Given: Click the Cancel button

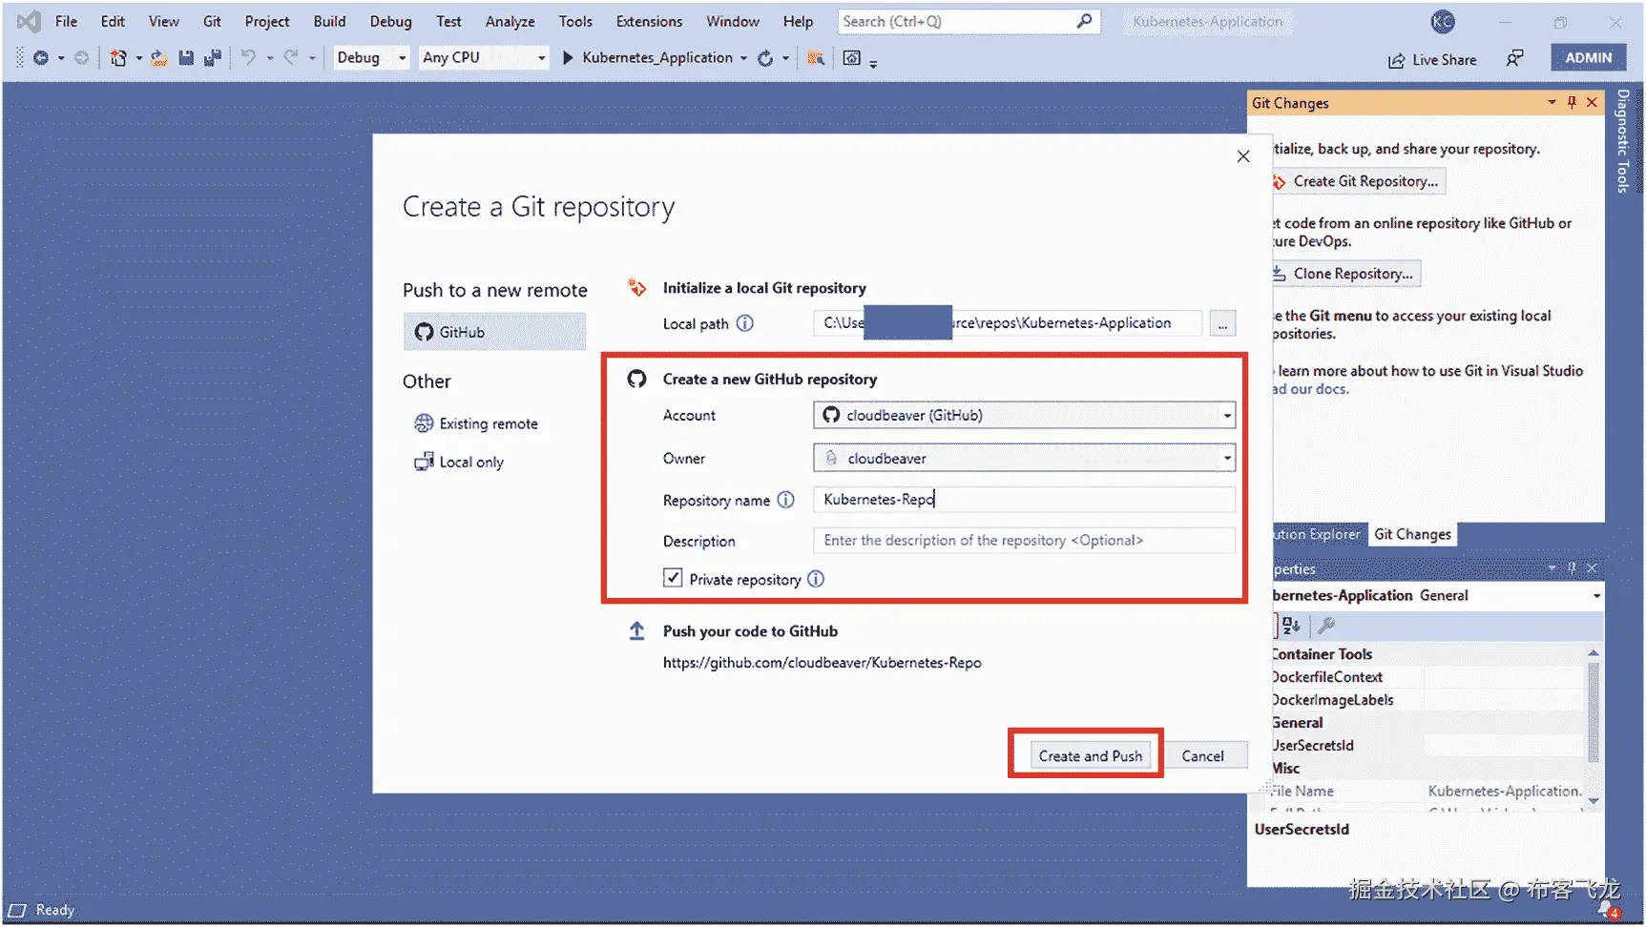Looking at the screenshot, I should click(x=1202, y=755).
